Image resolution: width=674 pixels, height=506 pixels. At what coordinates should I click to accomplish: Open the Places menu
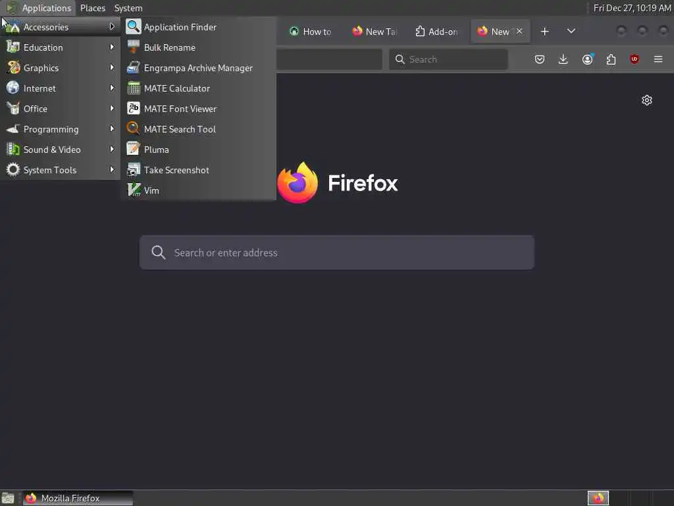93,8
